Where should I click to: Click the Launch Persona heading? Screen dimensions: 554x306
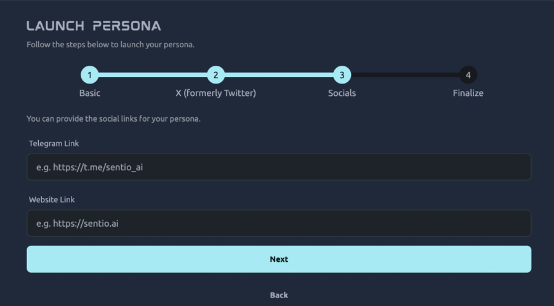pos(94,26)
